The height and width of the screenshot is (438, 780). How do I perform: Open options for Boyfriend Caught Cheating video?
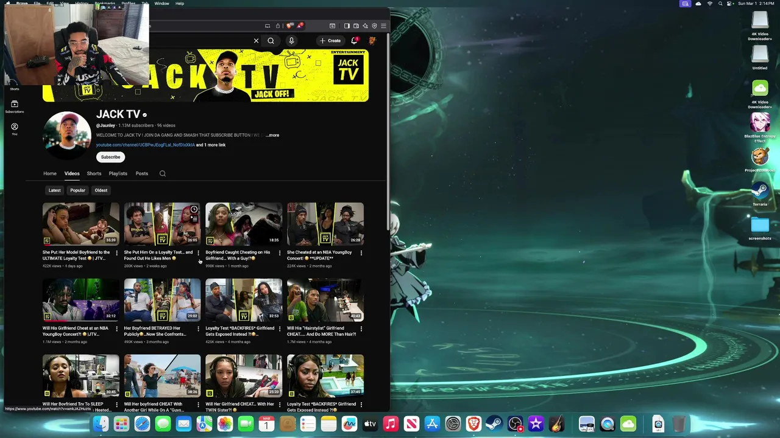(280, 253)
